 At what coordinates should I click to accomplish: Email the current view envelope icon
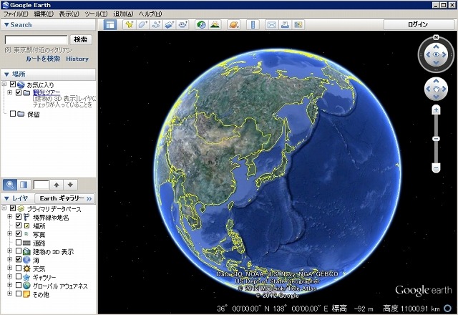271,25
